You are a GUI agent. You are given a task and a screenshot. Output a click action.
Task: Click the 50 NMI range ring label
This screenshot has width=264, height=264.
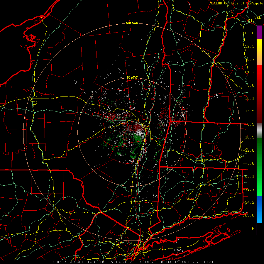tap(132, 78)
